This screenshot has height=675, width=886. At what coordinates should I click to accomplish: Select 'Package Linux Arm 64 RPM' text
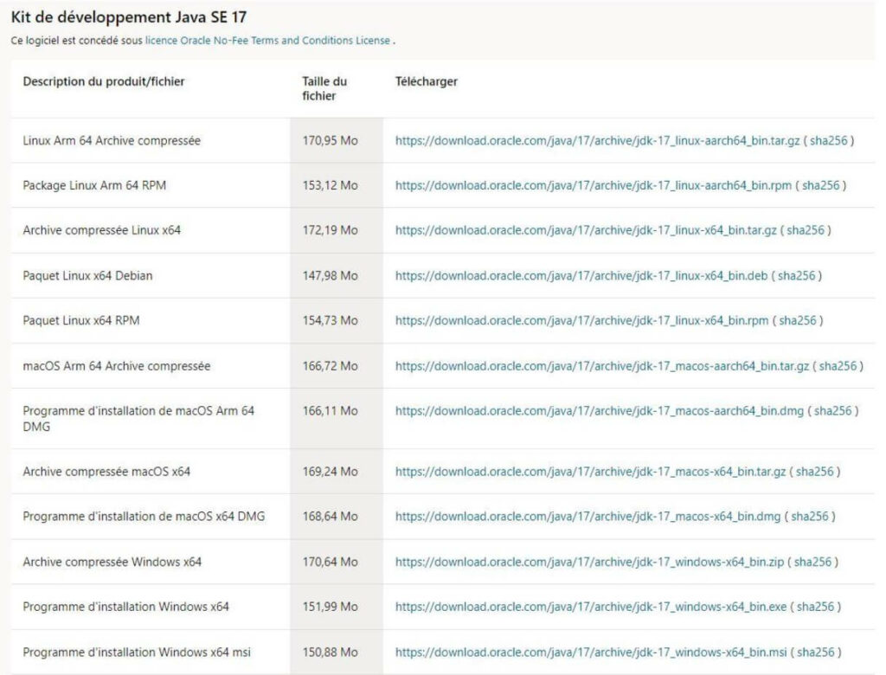tap(94, 185)
